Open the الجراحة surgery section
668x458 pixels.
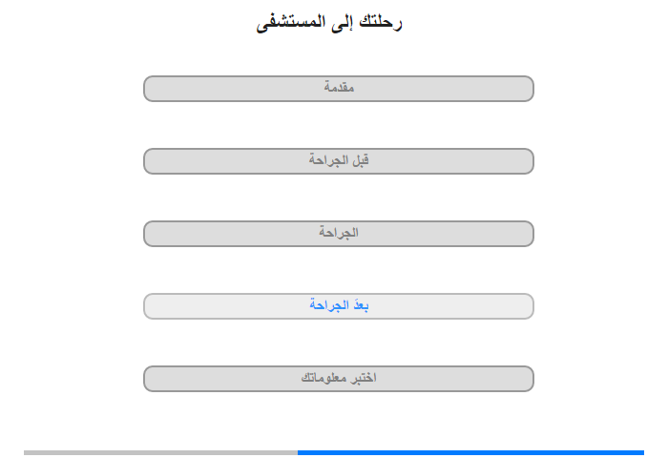pos(338,234)
